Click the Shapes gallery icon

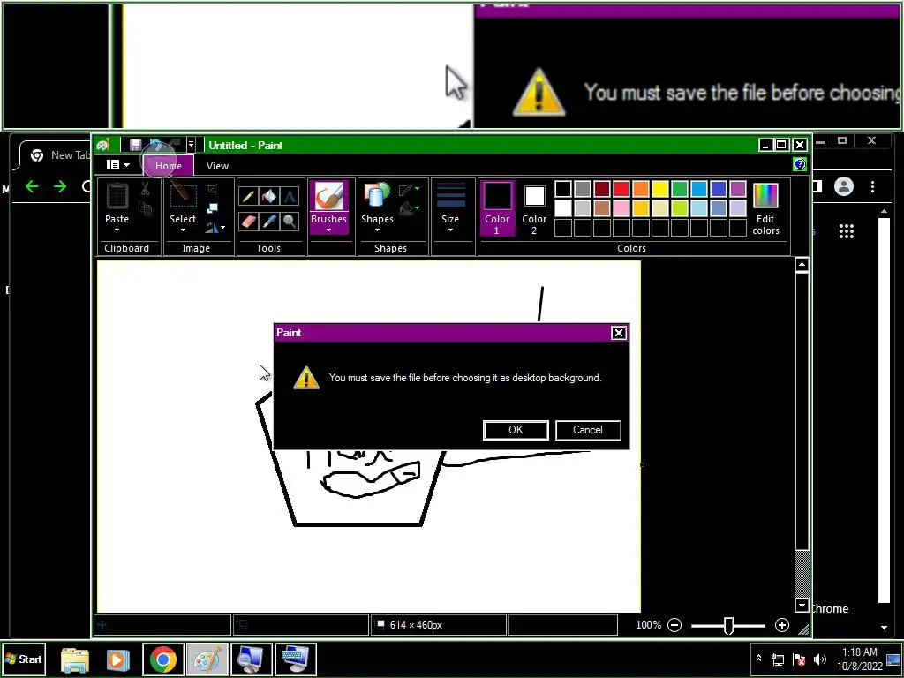(377, 196)
